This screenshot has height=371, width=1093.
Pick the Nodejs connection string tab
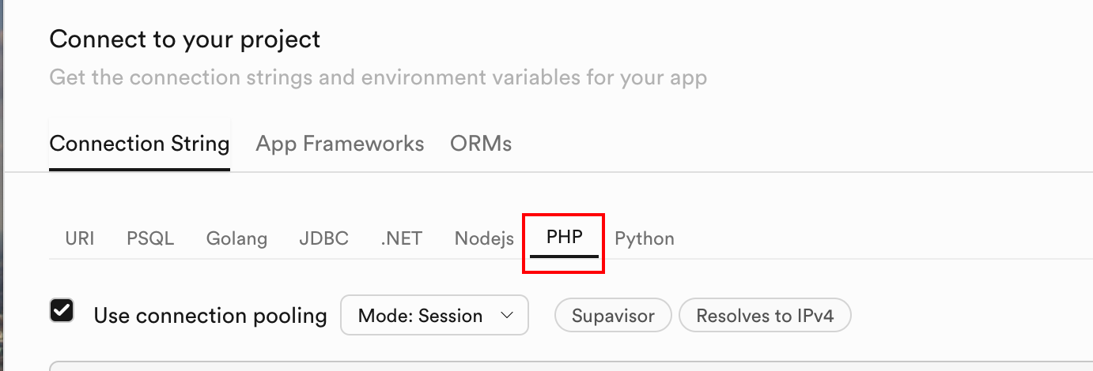[x=484, y=238]
